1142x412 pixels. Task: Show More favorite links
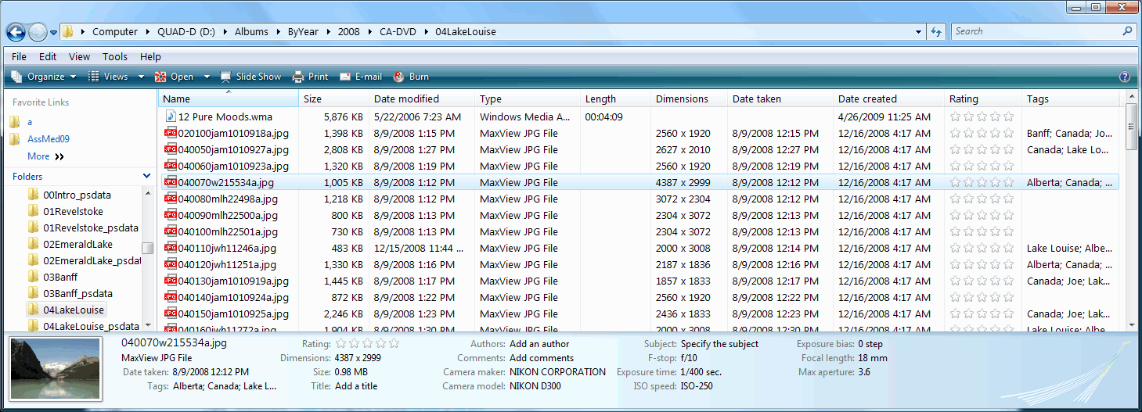(x=45, y=156)
